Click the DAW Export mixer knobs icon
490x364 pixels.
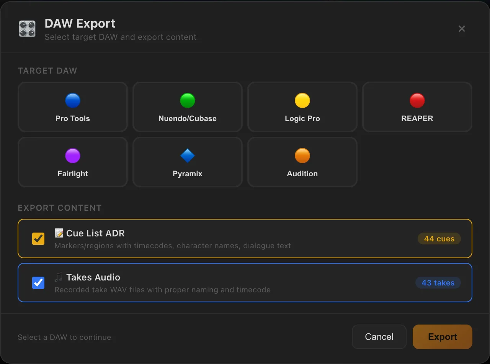[x=27, y=29]
